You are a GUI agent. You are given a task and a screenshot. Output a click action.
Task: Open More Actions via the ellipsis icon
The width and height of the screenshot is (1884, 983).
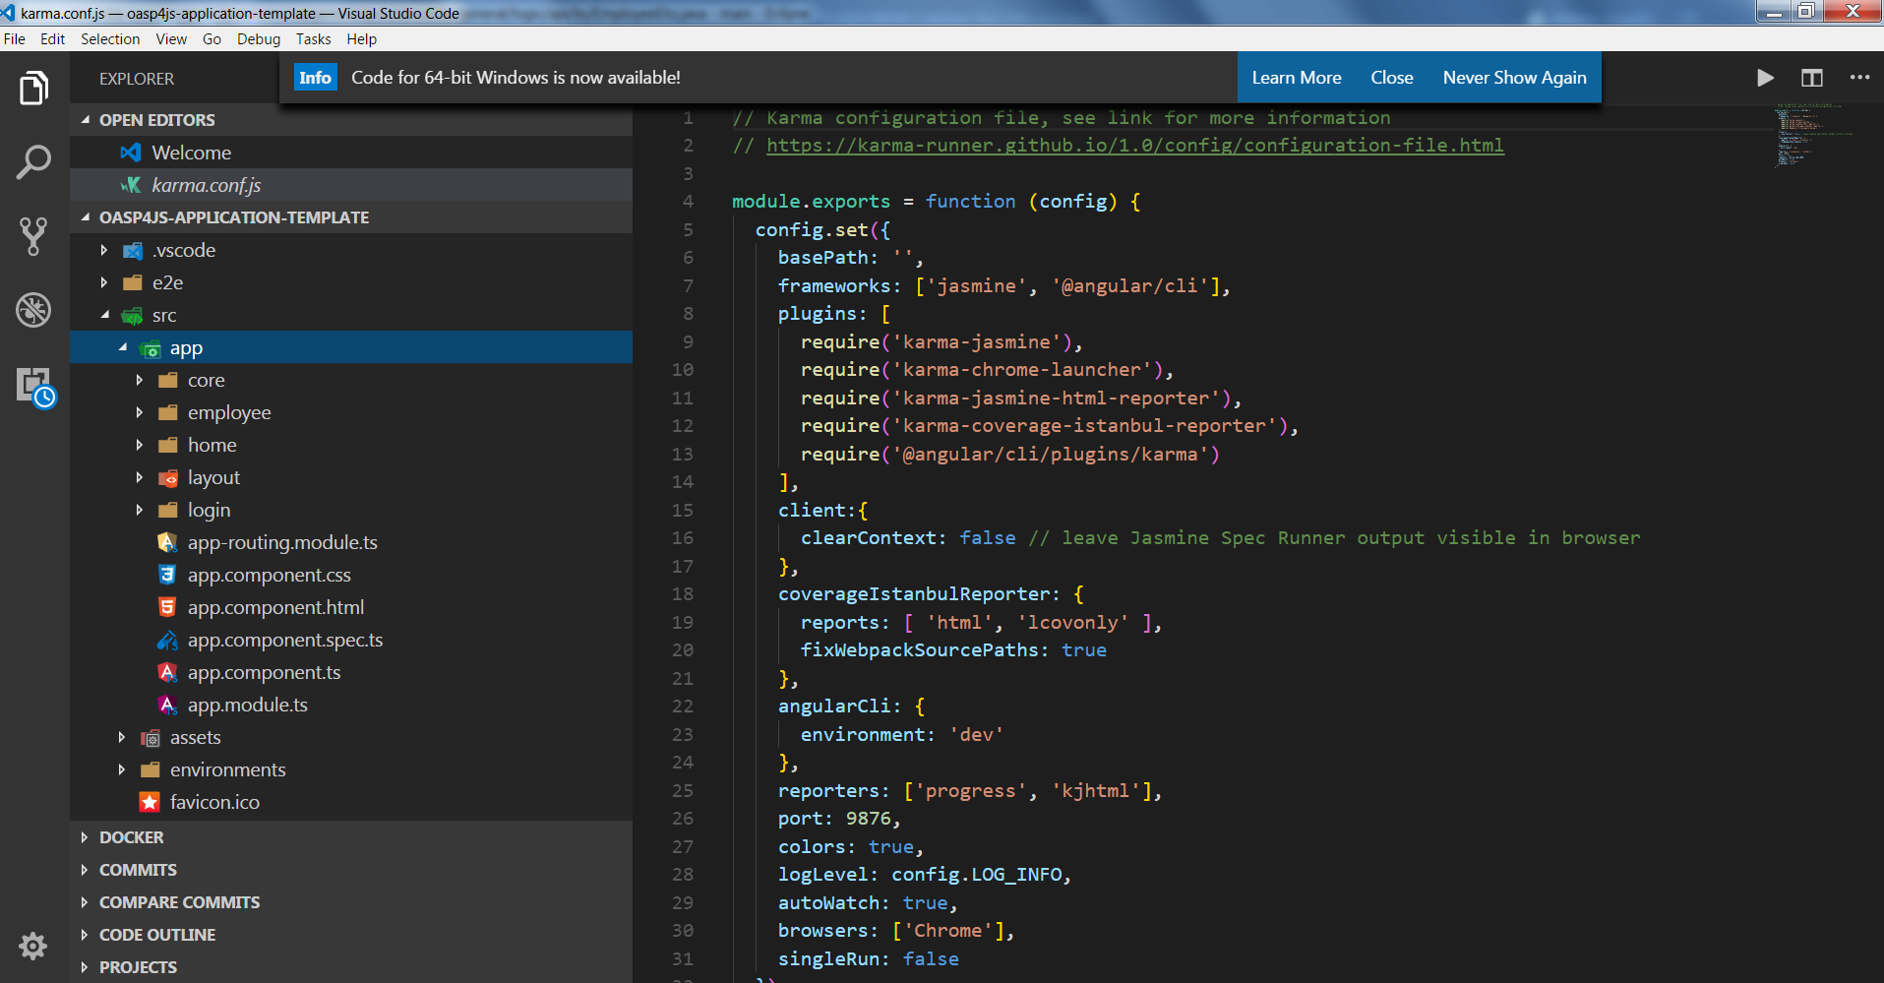(1858, 78)
